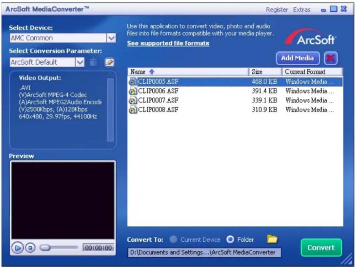Click the black Preview video area
Screen dimensions: 355x267
63,200
